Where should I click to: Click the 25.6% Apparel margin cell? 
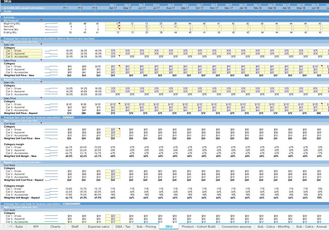(x=83, y=150)
